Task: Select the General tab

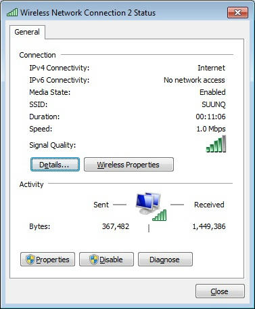Action: coord(27,32)
